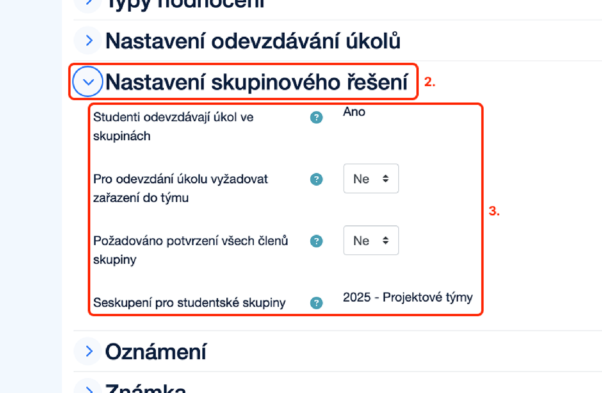Open help for "Studenti odevzdávají úkol ve skupinách"
602x393 pixels.
[316, 118]
